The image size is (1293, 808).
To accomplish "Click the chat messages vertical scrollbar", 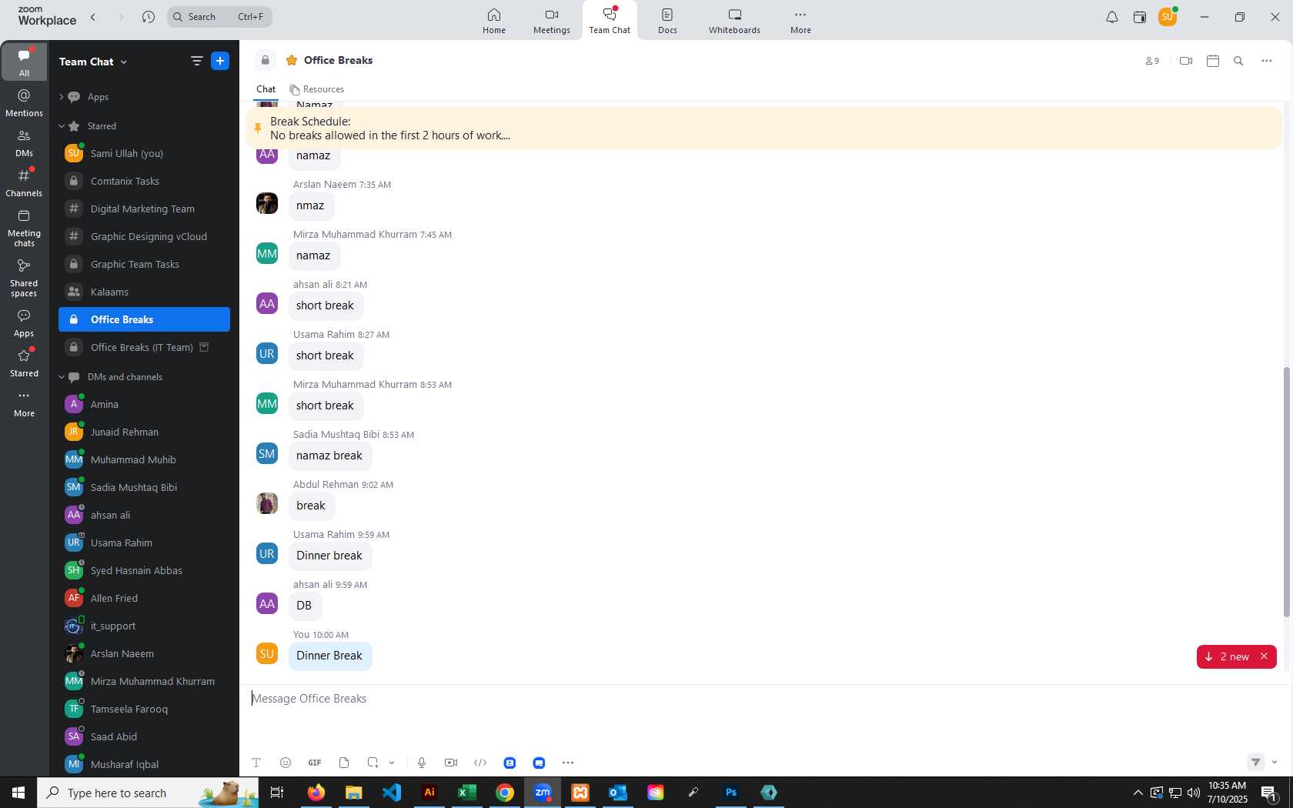I will click(1286, 492).
